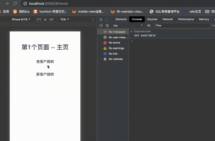The width and height of the screenshot is (215, 141).
Task: Focus the console Filter field
Action: tap(182, 25)
